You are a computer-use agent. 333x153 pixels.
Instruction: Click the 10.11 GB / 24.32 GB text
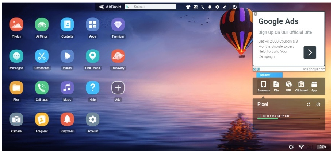coord(275,116)
